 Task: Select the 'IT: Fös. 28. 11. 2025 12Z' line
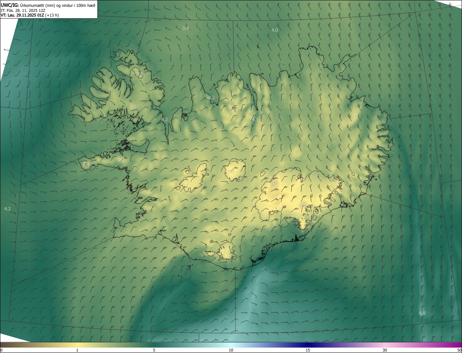(x=23, y=10)
